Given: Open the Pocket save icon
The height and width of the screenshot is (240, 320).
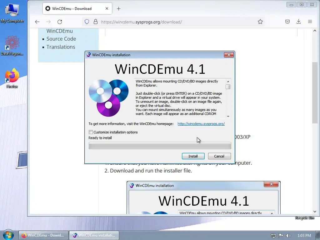Looking at the screenshot, I should (x=287, y=22).
